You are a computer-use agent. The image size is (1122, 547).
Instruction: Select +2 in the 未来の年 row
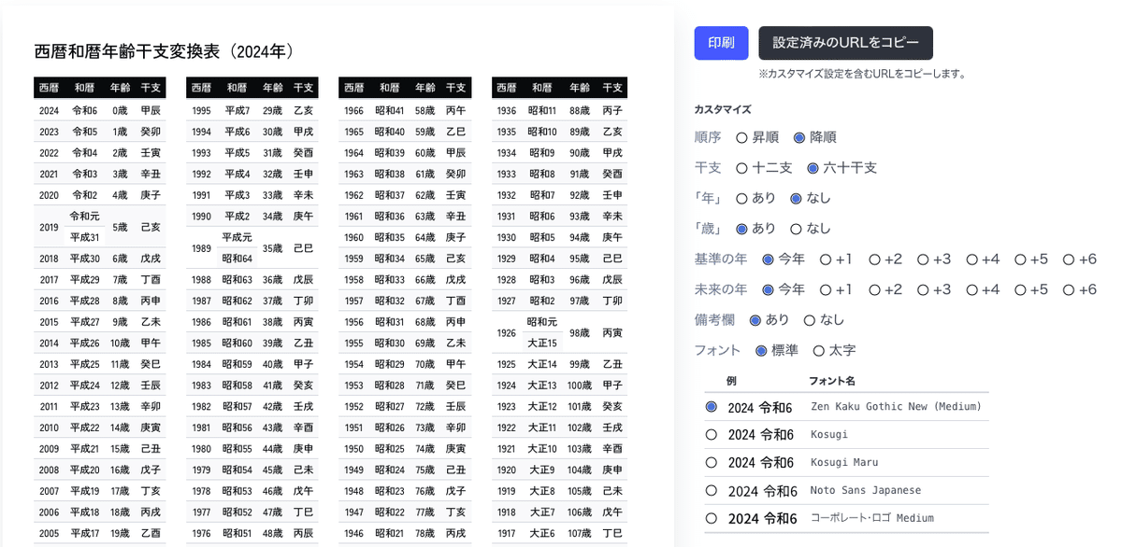874,289
